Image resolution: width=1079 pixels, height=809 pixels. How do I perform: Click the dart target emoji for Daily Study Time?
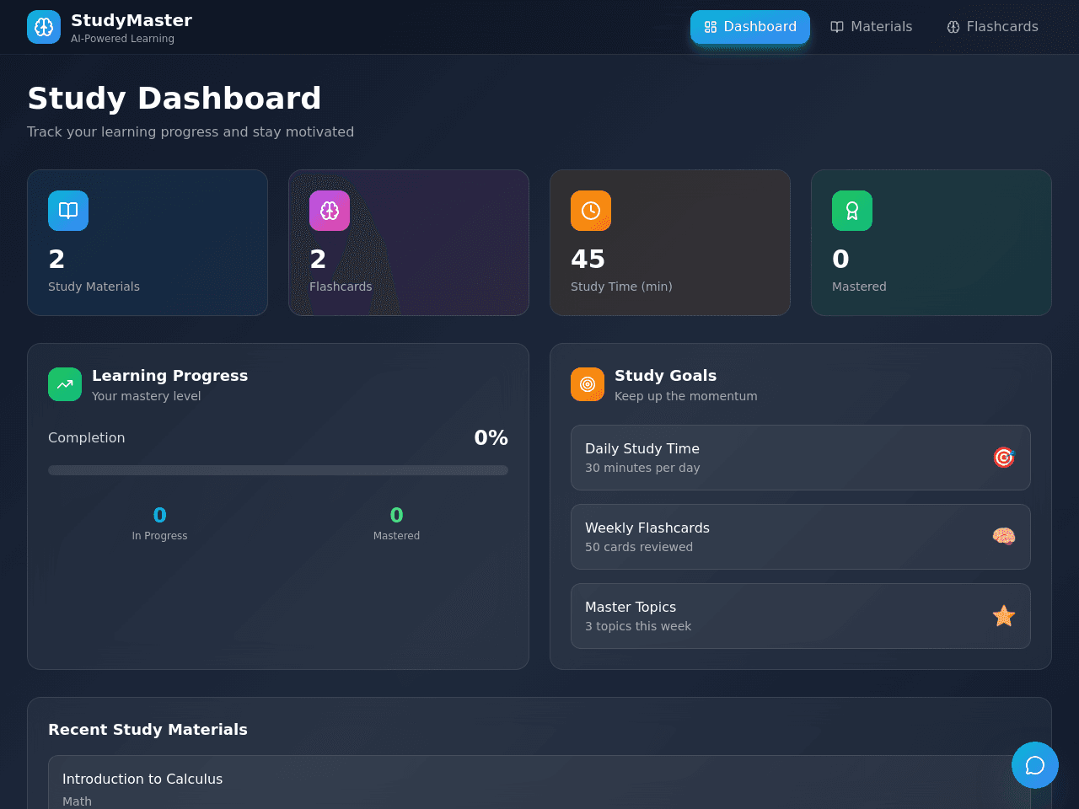(1004, 458)
